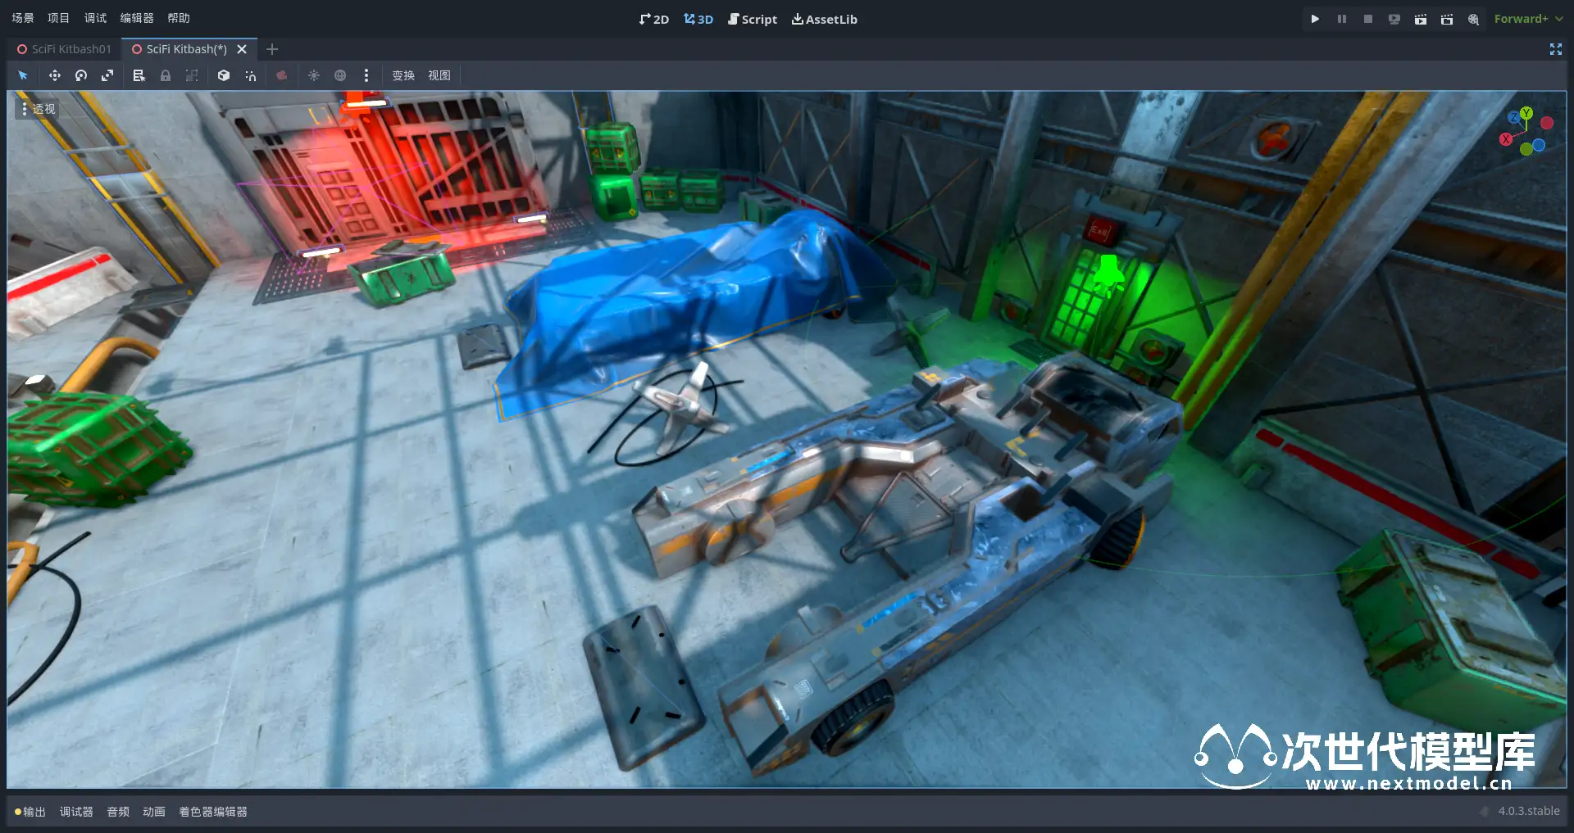Select the Rotate mode tool
This screenshot has height=833, width=1574.
click(x=81, y=75)
